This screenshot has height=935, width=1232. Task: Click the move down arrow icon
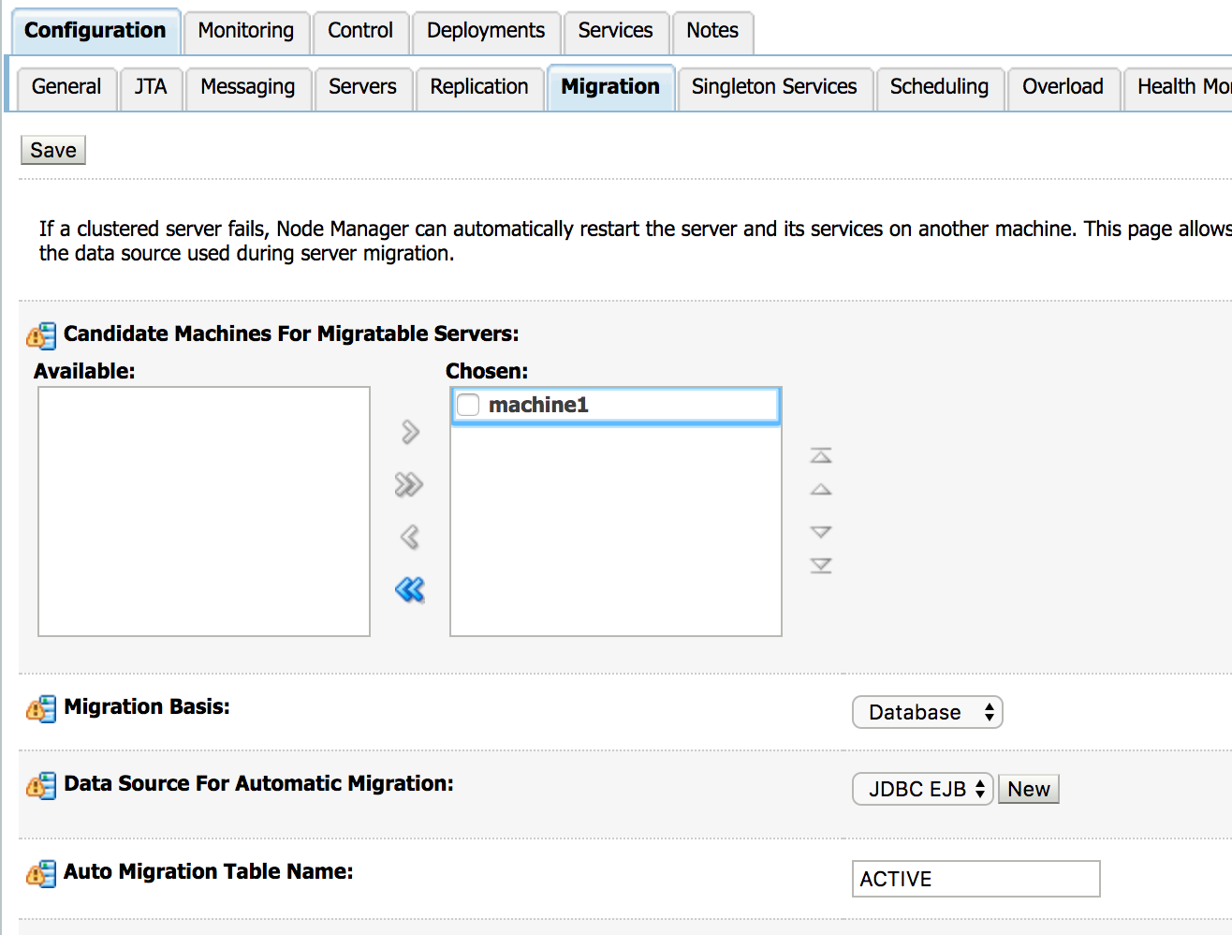click(821, 531)
